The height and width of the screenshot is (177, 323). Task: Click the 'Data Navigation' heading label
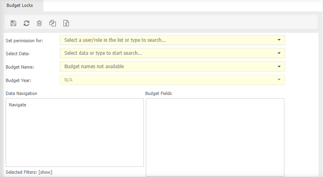click(x=22, y=93)
